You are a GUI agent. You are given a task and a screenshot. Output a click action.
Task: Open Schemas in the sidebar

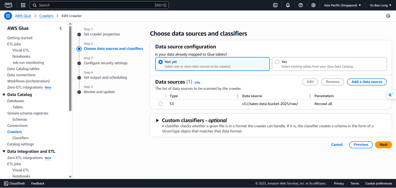tap(20, 119)
